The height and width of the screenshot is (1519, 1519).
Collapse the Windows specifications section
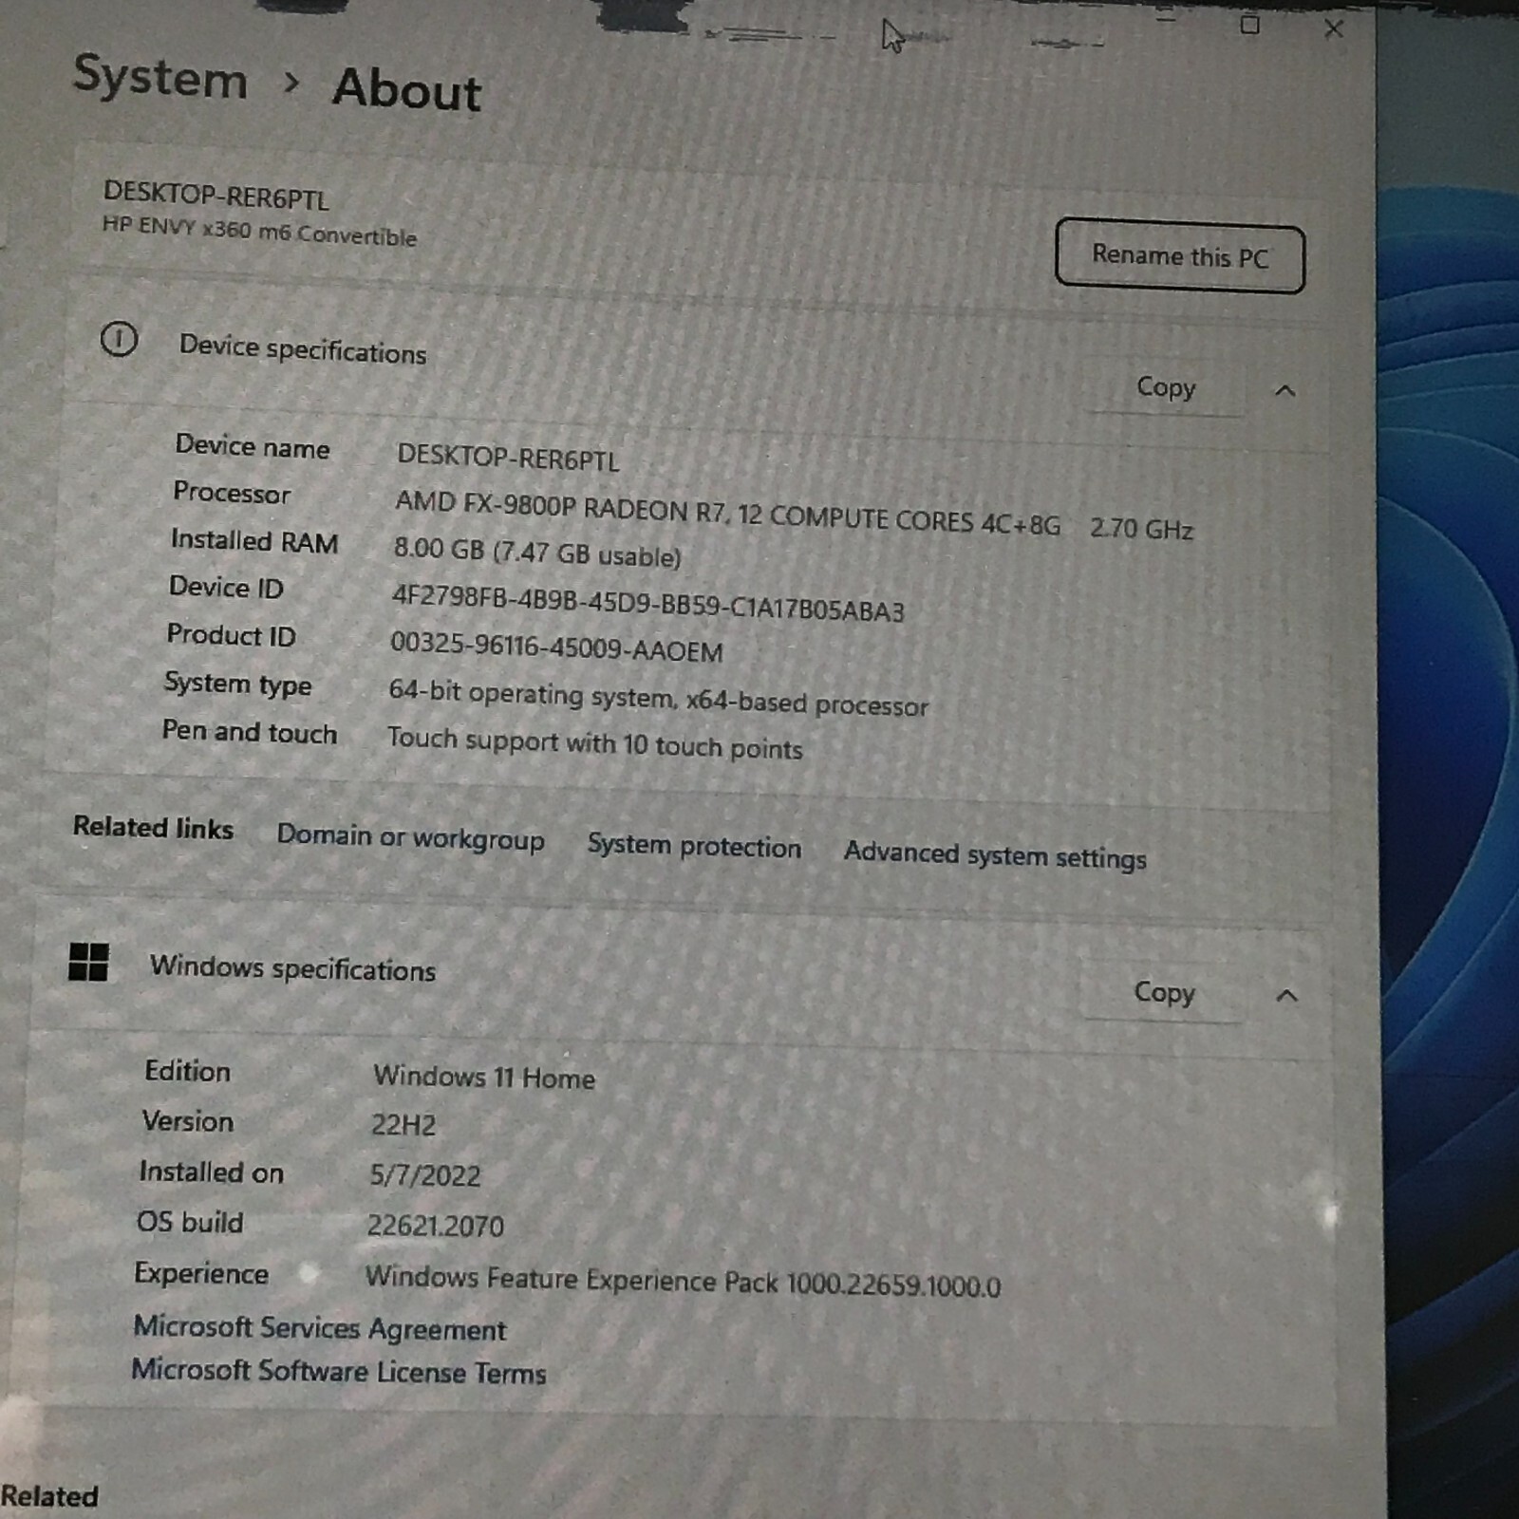1286,996
